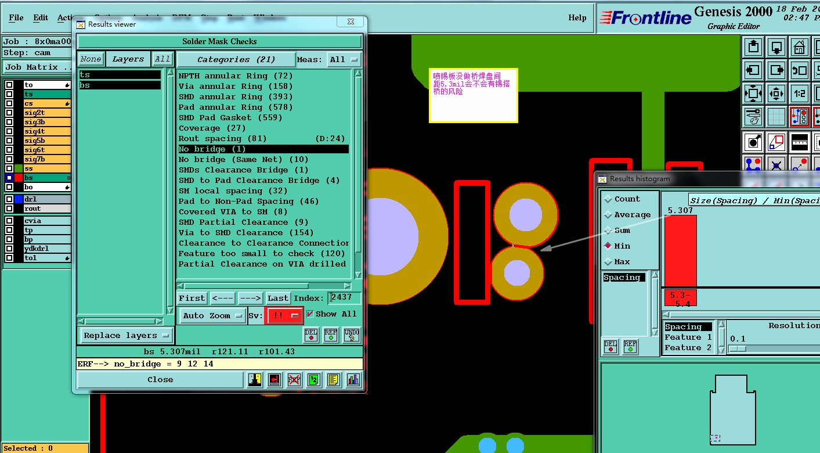Image resolution: width=820 pixels, height=453 pixels.
Task: Open the Categories (21) selector
Action: (236, 59)
